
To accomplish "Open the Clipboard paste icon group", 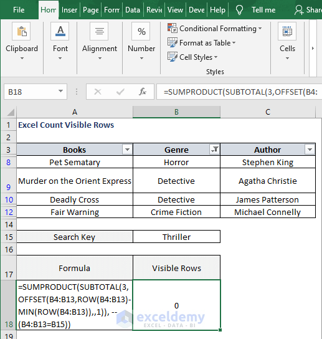I will click(x=21, y=31).
